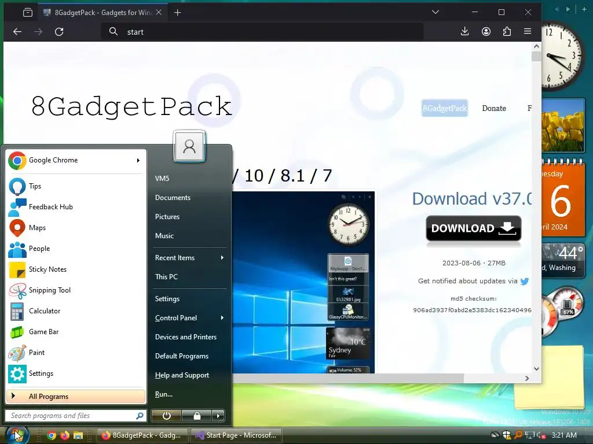Select the 8GadgetPack nav tab
Viewport: 593px width, 444px height.
pyautogui.click(x=445, y=108)
